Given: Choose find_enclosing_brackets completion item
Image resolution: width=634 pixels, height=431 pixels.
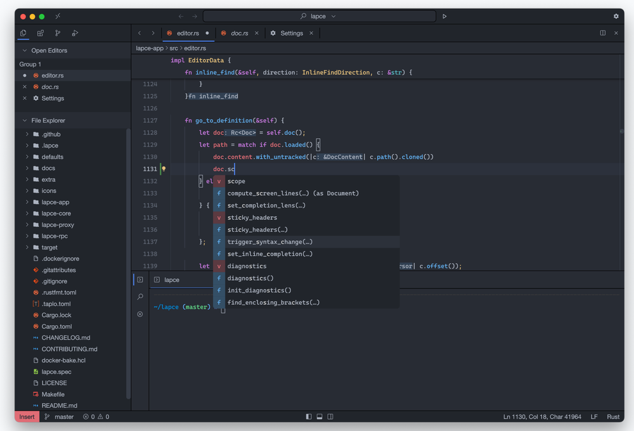Looking at the screenshot, I should pos(306,302).
